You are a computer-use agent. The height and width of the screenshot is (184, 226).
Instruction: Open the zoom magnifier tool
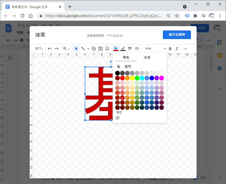click(x=65, y=48)
